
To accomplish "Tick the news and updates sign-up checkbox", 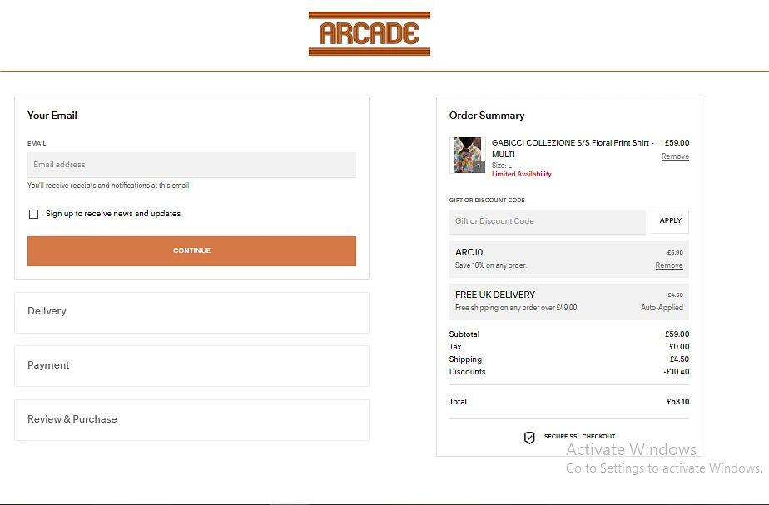I will (x=34, y=215).
